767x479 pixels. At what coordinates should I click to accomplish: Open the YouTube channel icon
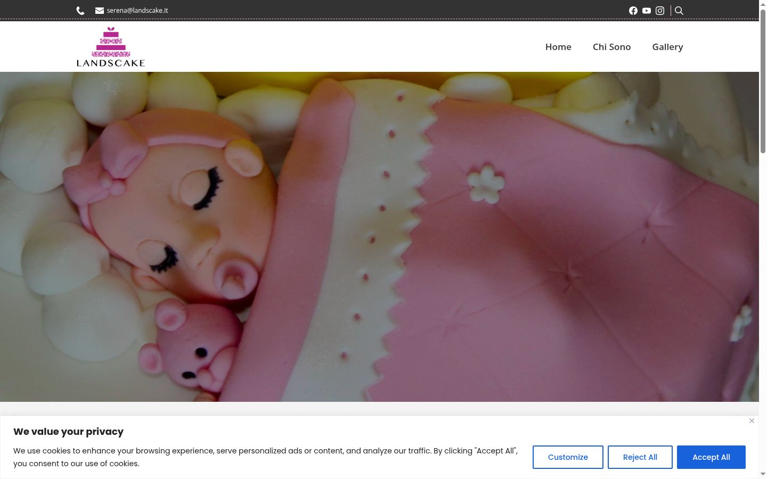(x=647, y=11)
